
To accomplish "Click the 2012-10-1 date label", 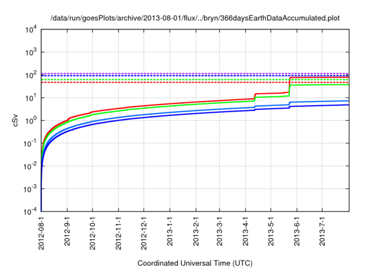I will coord(93,233).
